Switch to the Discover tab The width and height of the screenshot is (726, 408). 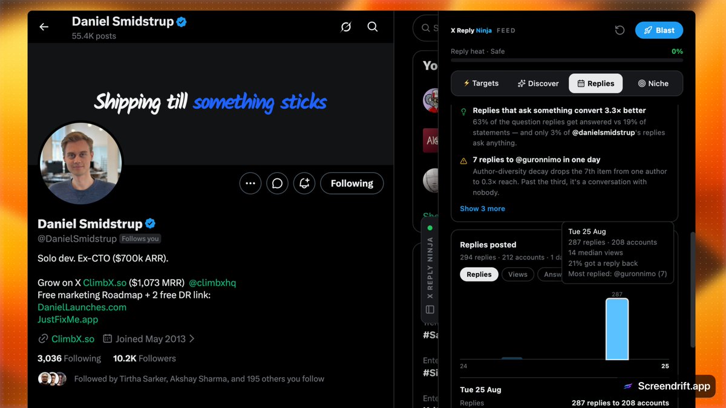pos(538,83)
